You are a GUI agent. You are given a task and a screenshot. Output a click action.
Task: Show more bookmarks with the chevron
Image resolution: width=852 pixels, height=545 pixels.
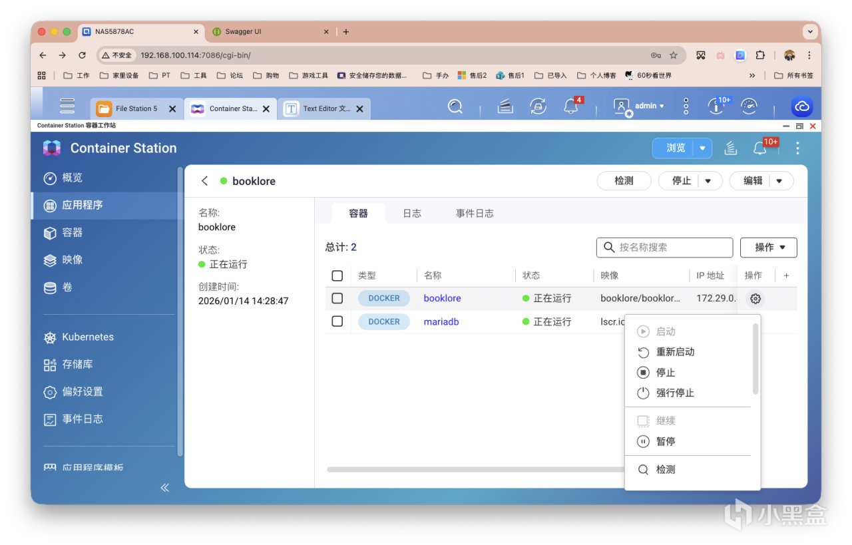[753, 76]
